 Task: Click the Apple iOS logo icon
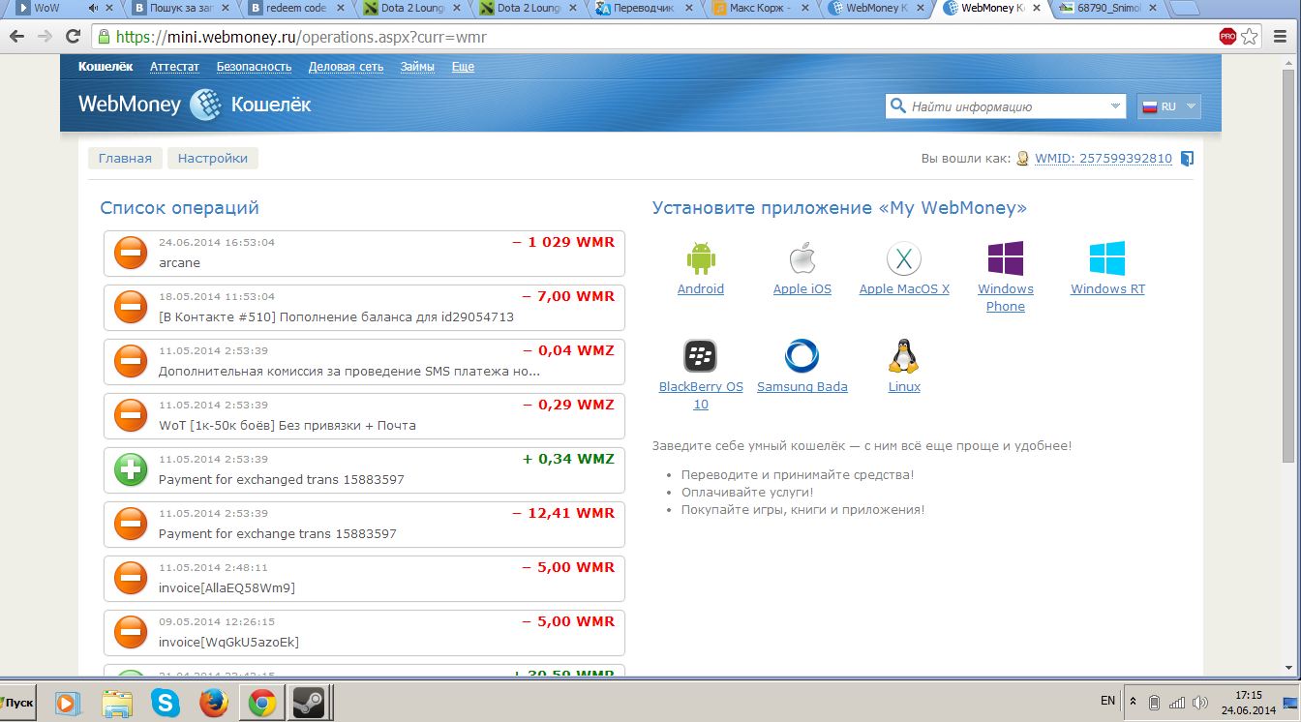(x=802, y=258)
